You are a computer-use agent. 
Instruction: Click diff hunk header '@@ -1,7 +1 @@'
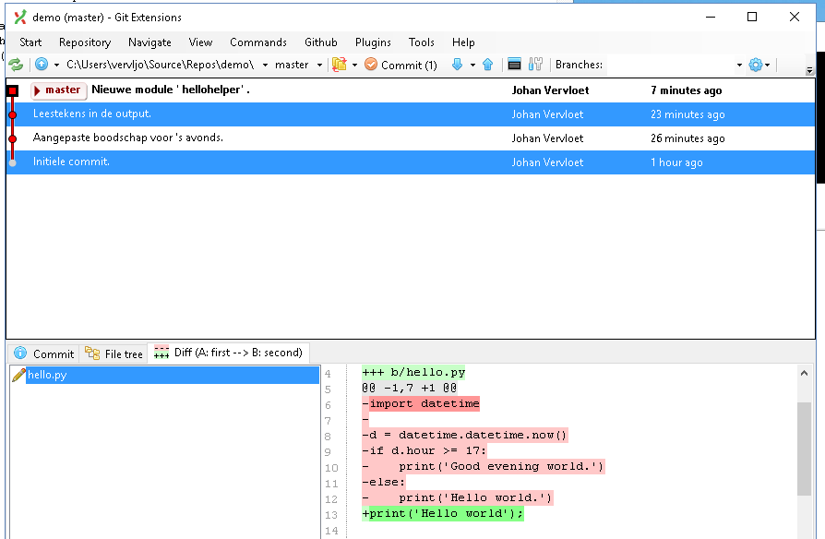(x=410, y=388)
